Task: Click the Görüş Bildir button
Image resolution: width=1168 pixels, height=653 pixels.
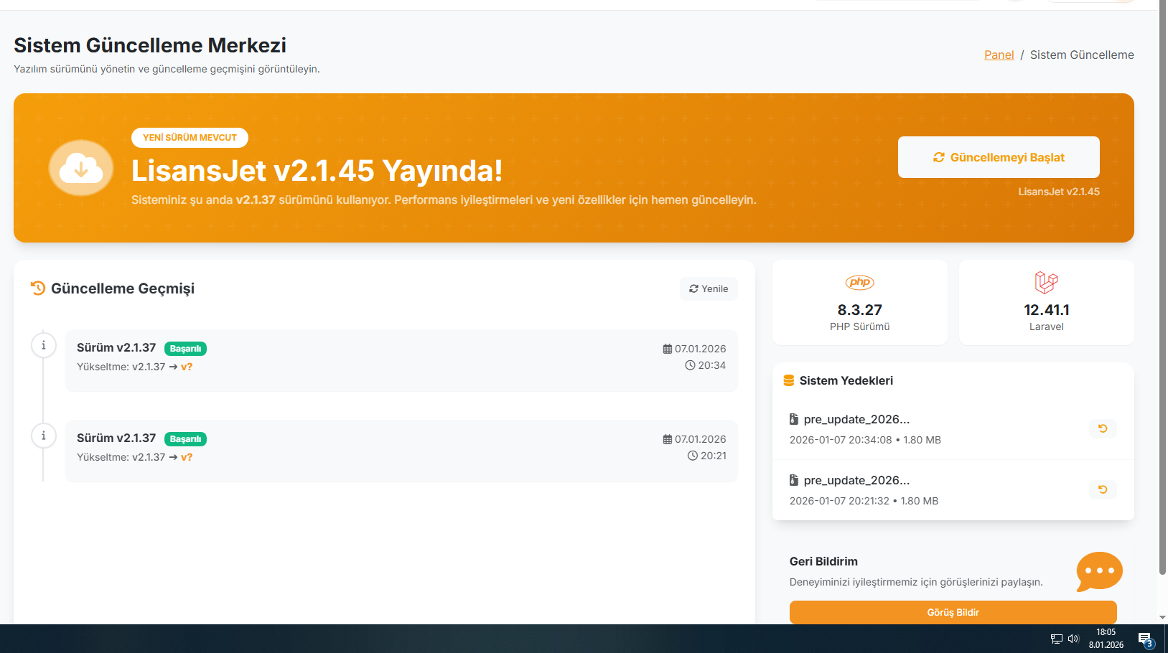Action: pyautogui.click(x=953, y=612)
